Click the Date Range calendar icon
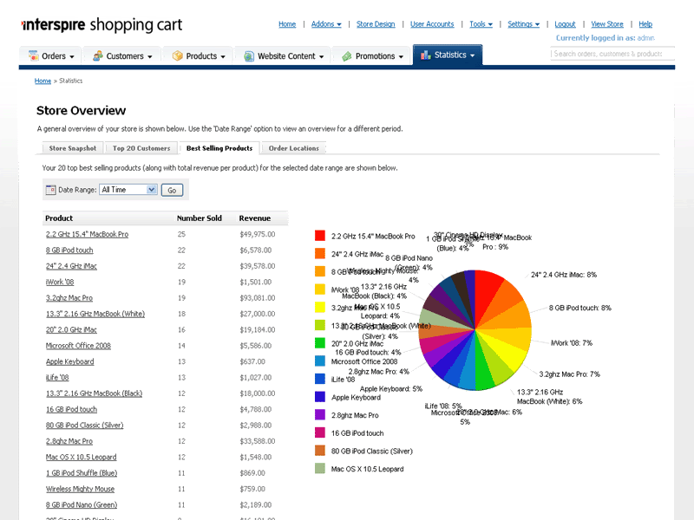This screenshot has height=520, width=694. [x=51, y=190]
